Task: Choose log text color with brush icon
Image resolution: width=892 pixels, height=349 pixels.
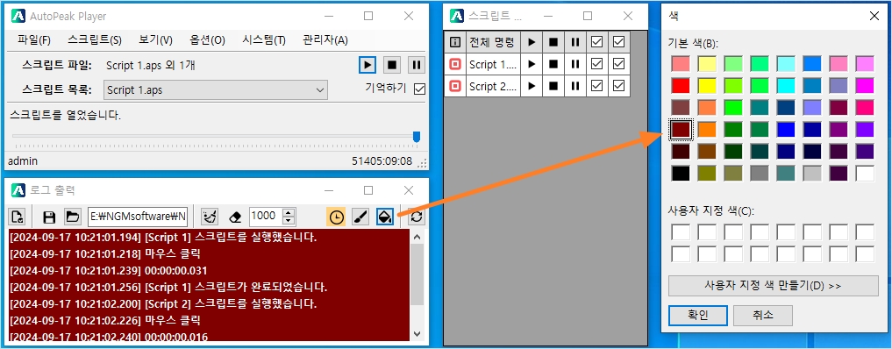Action: pyautogui.click(x=360, y=217)
